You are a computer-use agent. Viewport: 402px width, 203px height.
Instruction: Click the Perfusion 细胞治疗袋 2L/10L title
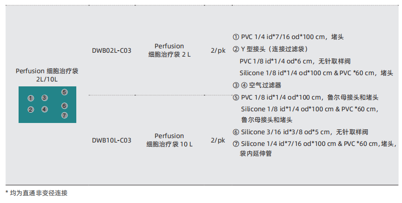click(x=47, y=75)
